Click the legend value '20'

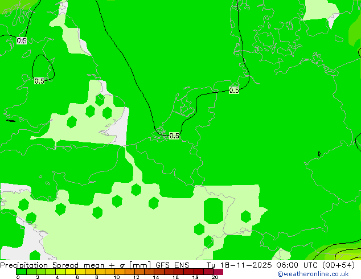[x=215, y=277]
